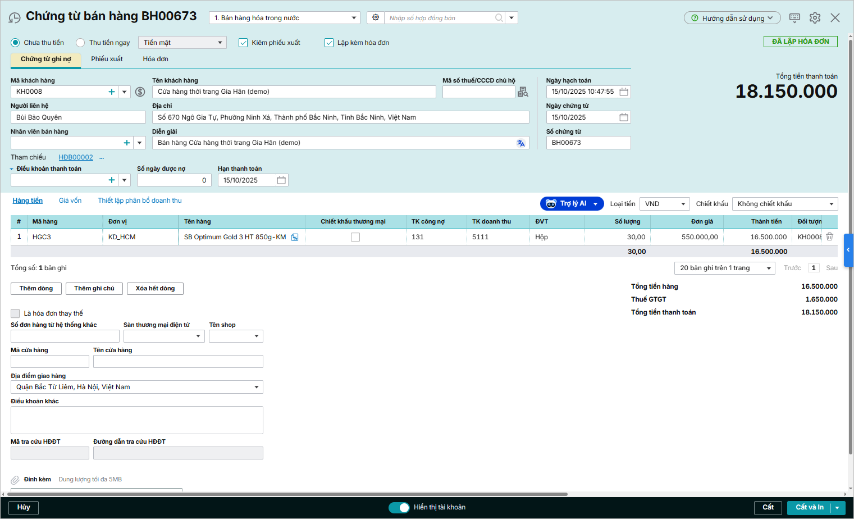Image resolution: width=854 pixels, height=519 pixels.
Task: Delete row 1 with the trash icon
Action: click(x=829, y=237)
